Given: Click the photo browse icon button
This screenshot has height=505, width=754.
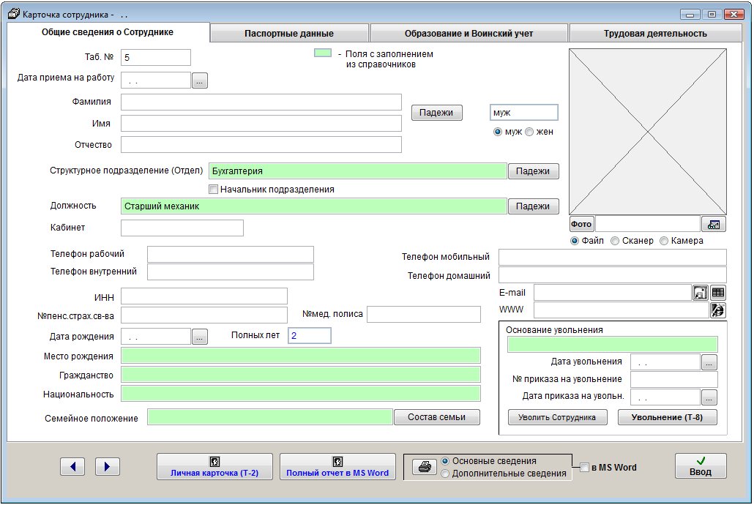Looking at the screenshot, I should [x=714, y=224].
